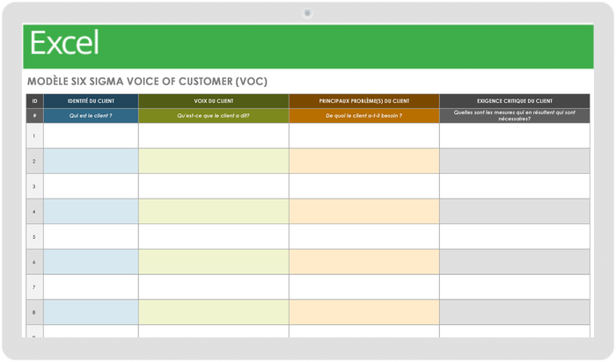The height and width of the screenshot is (362, 616).
Task: Select row 8 orange Principaux problèmes cell
Action: [x=364, y=312]
